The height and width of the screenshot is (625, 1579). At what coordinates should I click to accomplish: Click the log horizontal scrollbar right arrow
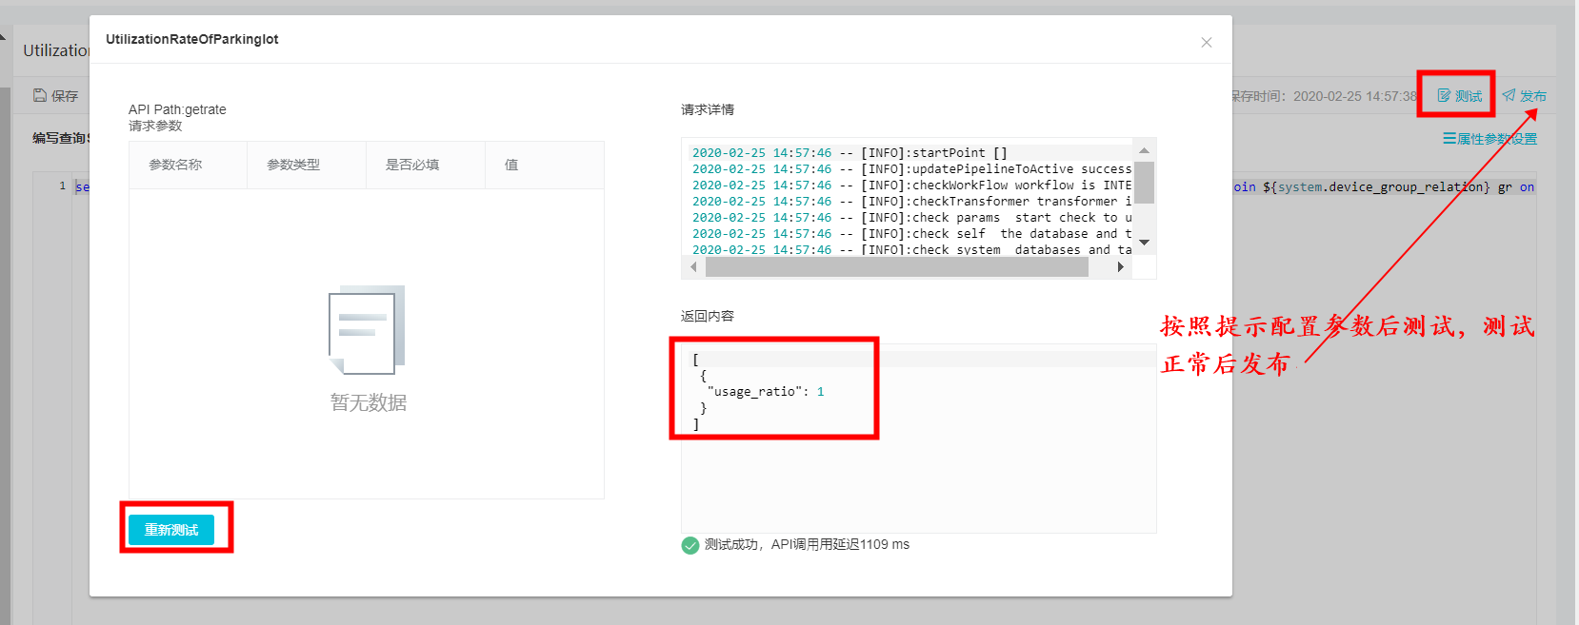pyautogui.click(x=1120, y=267)
